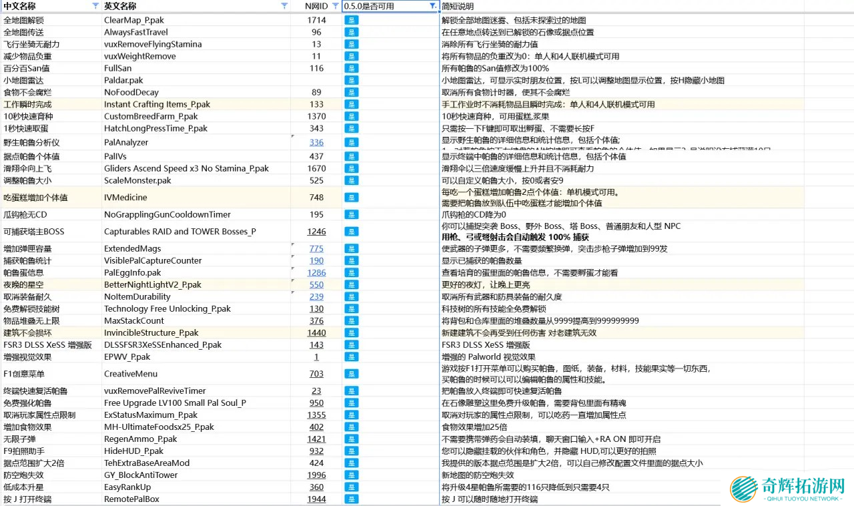Open the PalEggInfo link 1286

coord(316,272)
